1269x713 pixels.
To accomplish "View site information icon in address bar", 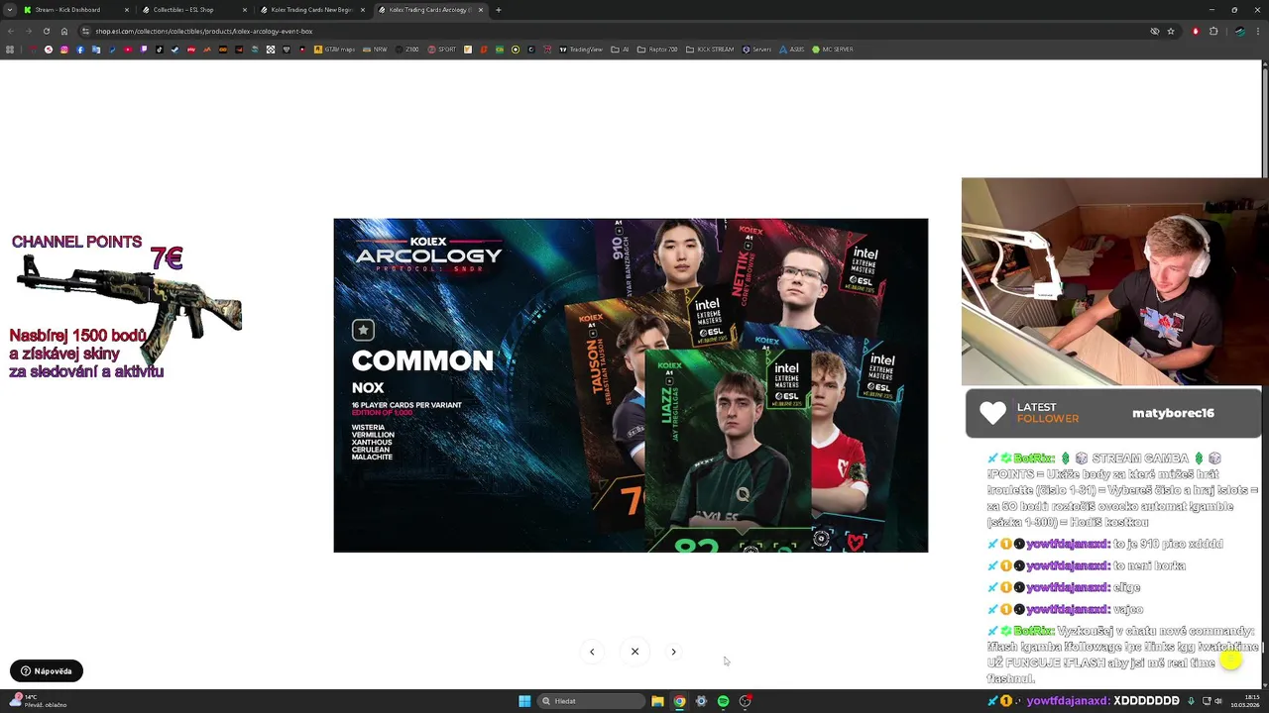I will coord(85,31).
